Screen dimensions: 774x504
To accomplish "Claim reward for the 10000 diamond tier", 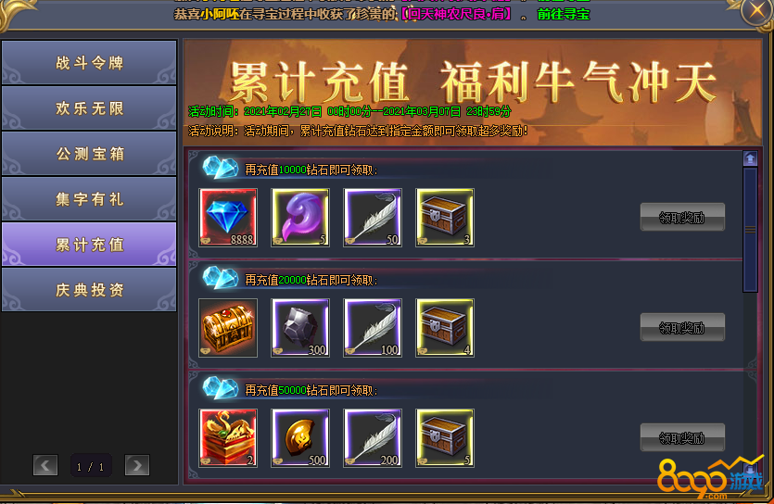I will (682, 217).
